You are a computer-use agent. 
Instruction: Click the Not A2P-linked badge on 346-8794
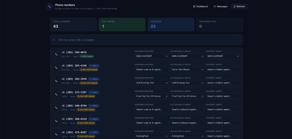86,110
